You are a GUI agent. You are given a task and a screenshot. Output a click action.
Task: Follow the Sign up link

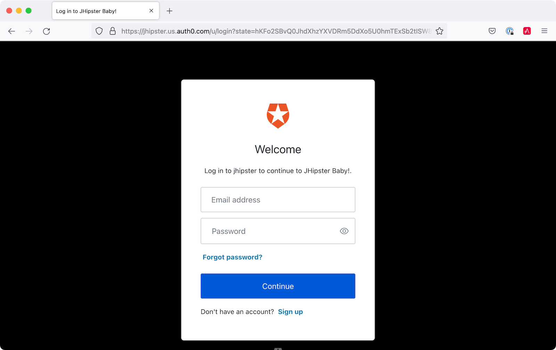pos(290,311)
